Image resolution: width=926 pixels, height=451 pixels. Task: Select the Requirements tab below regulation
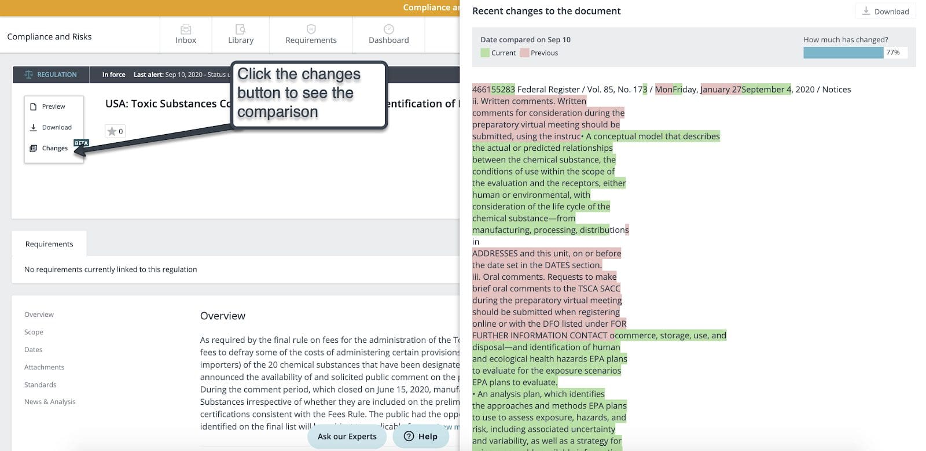coord(49,244)
